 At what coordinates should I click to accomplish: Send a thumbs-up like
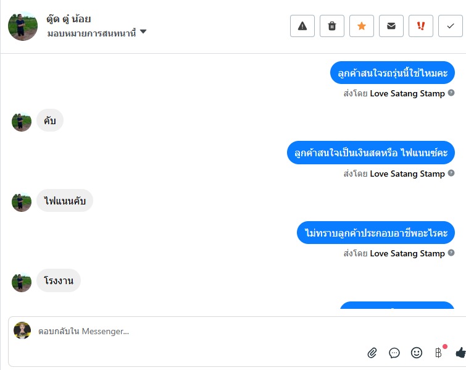click(x=460, y=353)
